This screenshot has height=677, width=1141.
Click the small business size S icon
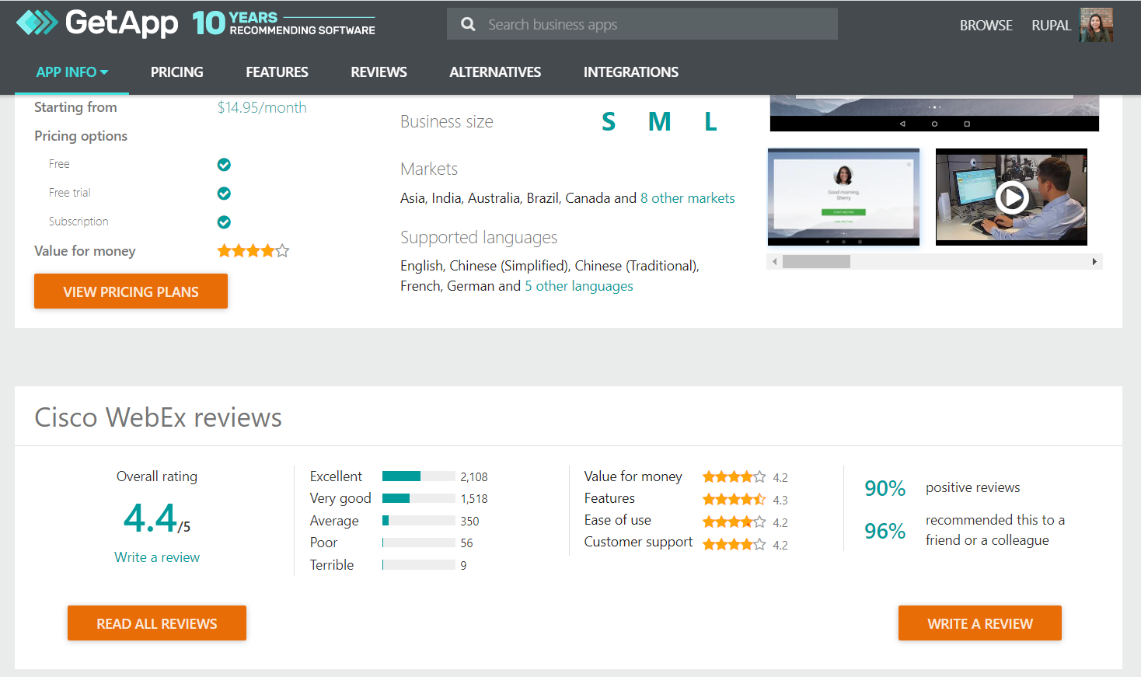(609, 122)
